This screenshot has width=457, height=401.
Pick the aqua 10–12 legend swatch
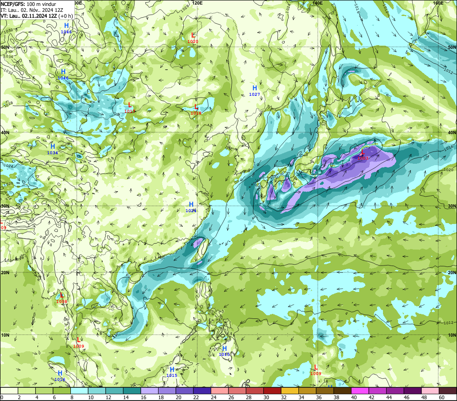pyautogui.click(x=97, y=391)
